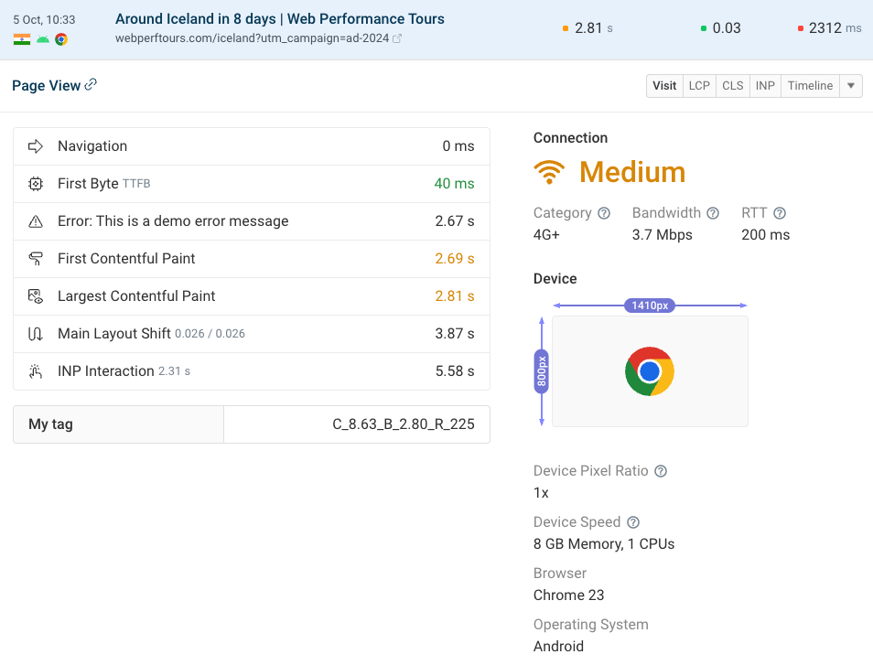The height and width of the screenshot is (665, 873).
Task: Select the Visit tab
Action: coord(665,86)
